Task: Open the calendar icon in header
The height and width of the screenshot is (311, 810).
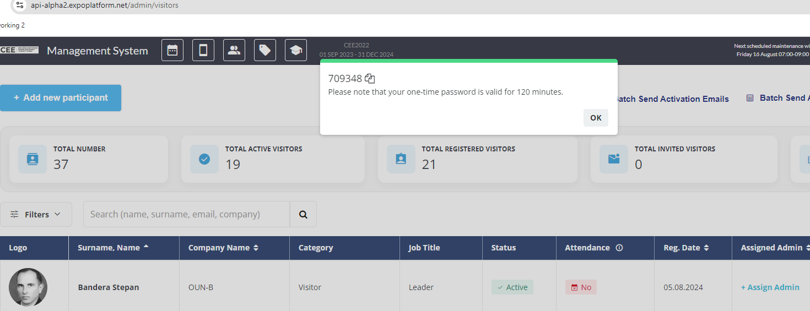Action: point(172,51)
